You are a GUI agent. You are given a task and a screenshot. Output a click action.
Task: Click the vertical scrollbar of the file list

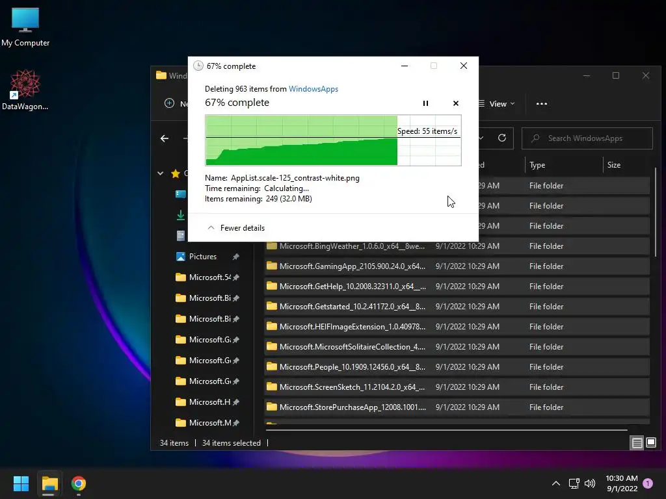pos(656,212)
